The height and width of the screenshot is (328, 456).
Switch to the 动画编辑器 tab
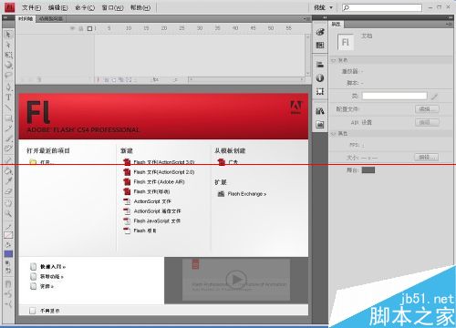click(51, 19)
